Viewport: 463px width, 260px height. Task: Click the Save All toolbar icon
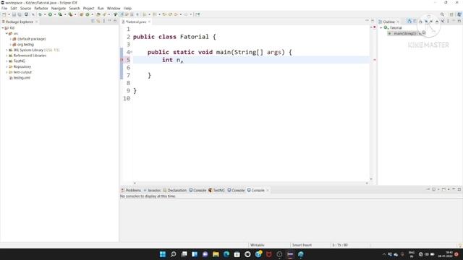pos(20,14)
